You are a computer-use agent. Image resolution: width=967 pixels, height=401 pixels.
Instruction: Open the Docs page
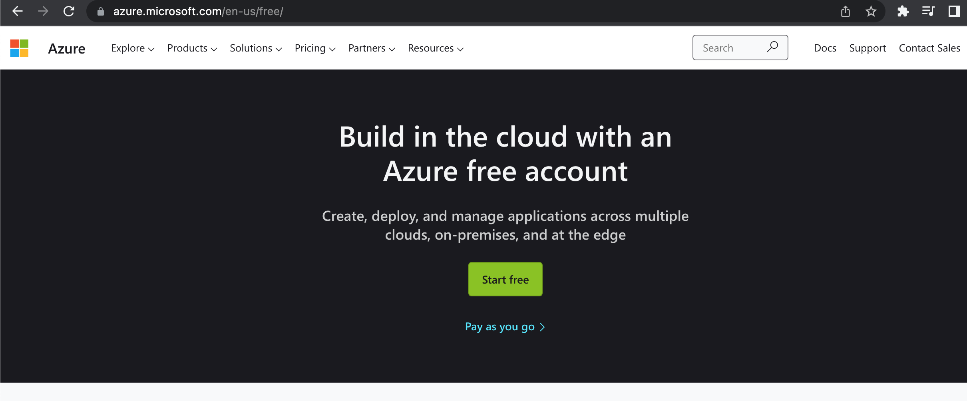tap(824, 48)
